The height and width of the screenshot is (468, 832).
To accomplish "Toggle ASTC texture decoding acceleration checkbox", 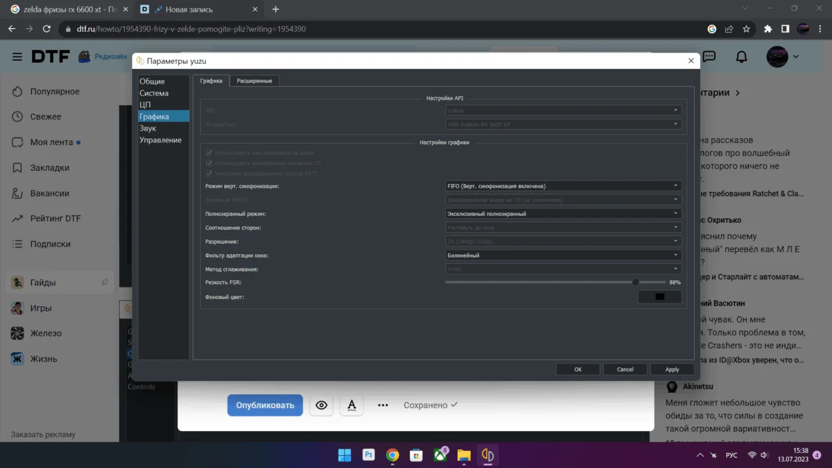I will [x=209, y=174].
